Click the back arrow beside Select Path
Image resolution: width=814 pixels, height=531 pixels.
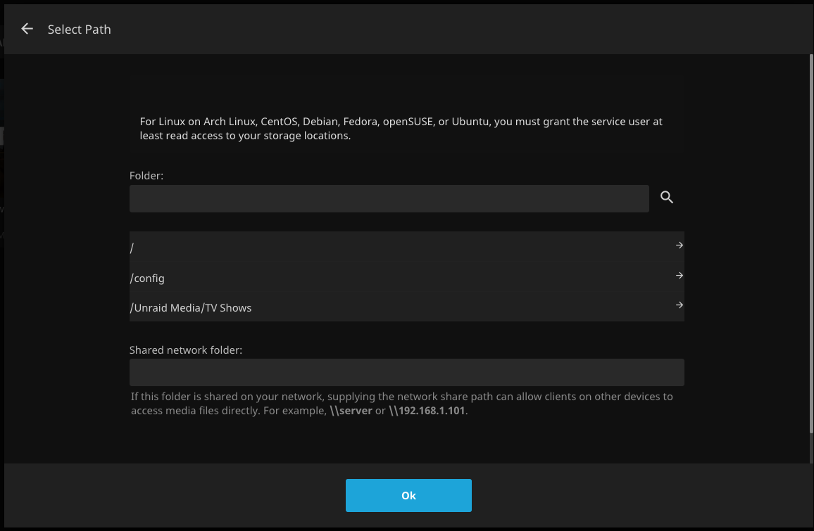tap(27, 29)
